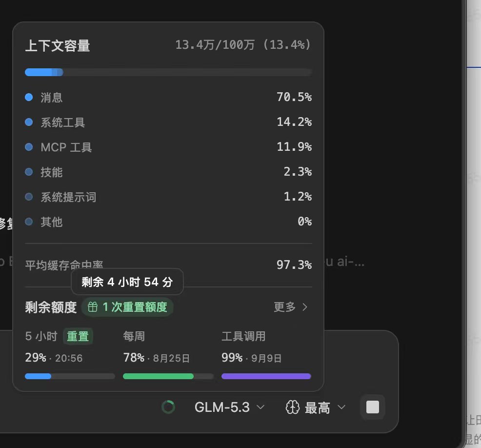Click the purple 工具调用 quota bar
Viewport: 481px width, 448px height.
(266, 376)
